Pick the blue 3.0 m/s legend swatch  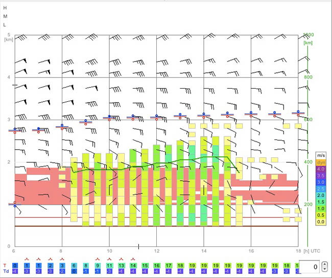tap(321, 182)
